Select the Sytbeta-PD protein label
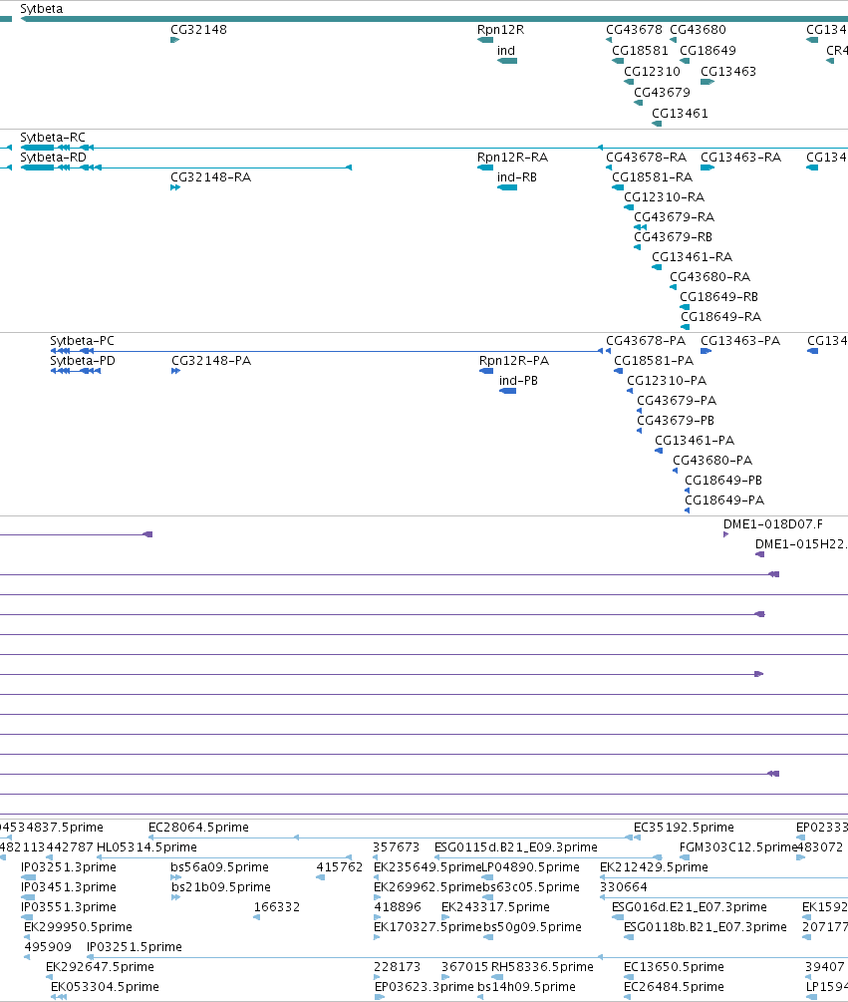 click(83, 360)
